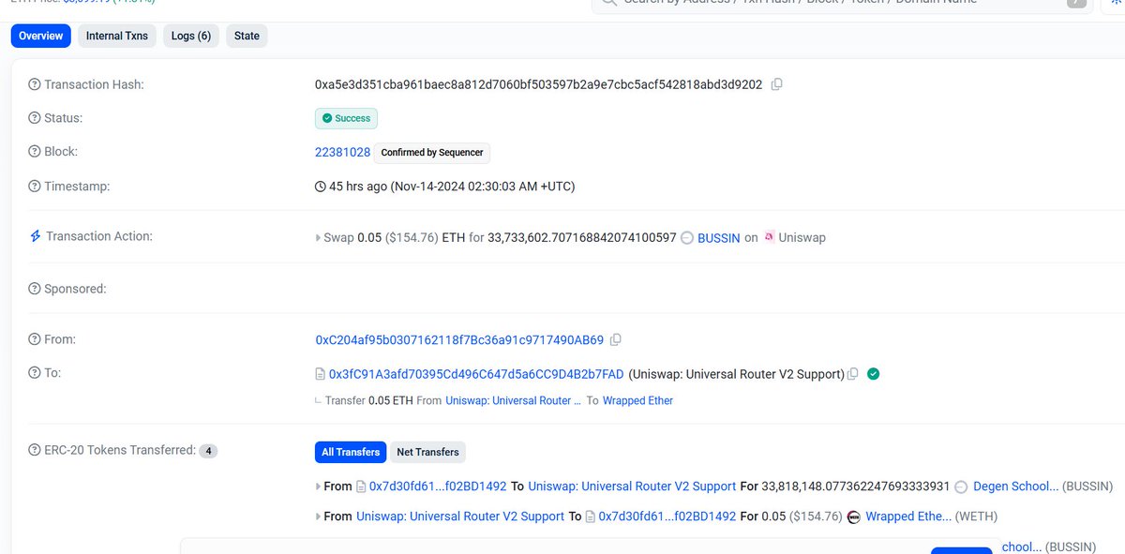The width and height of the screenshot is (1125, 554).
Task: Click the green verified checkmark icon
Action: (873, 374)
